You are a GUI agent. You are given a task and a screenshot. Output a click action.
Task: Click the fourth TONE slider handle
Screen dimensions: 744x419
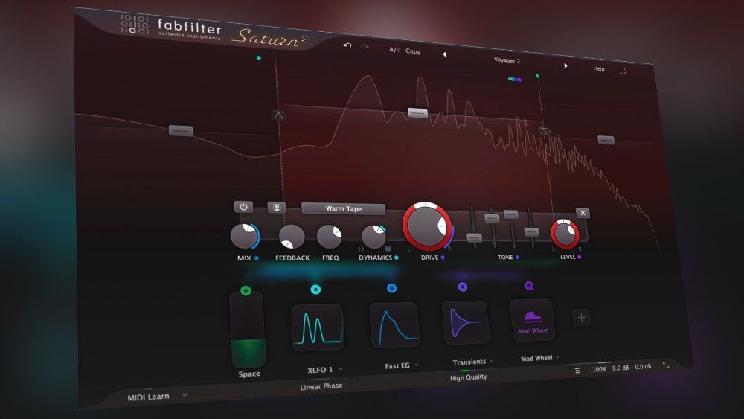(531, 231)
